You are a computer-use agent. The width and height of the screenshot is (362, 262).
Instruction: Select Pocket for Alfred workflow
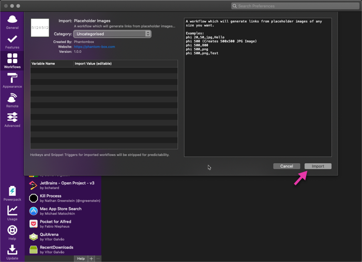(x=63, y=224)
